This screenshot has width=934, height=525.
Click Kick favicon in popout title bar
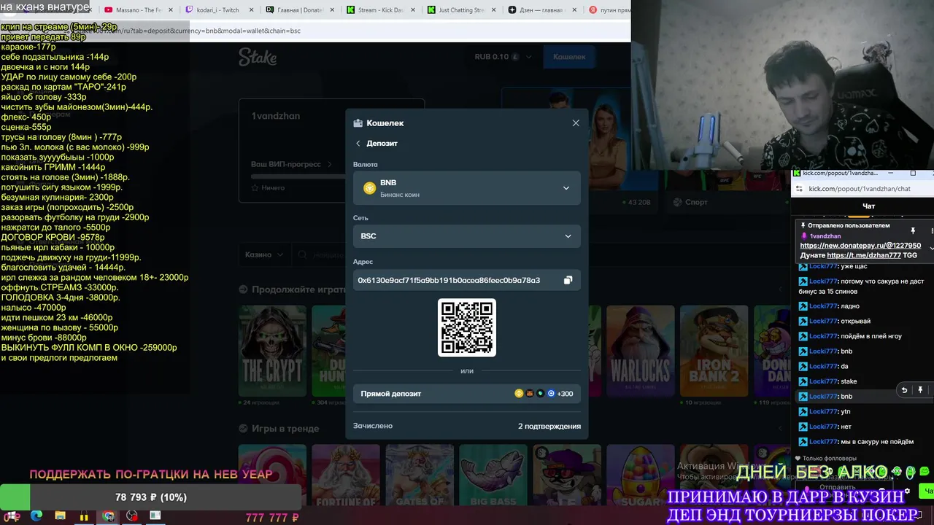point(798,174)
